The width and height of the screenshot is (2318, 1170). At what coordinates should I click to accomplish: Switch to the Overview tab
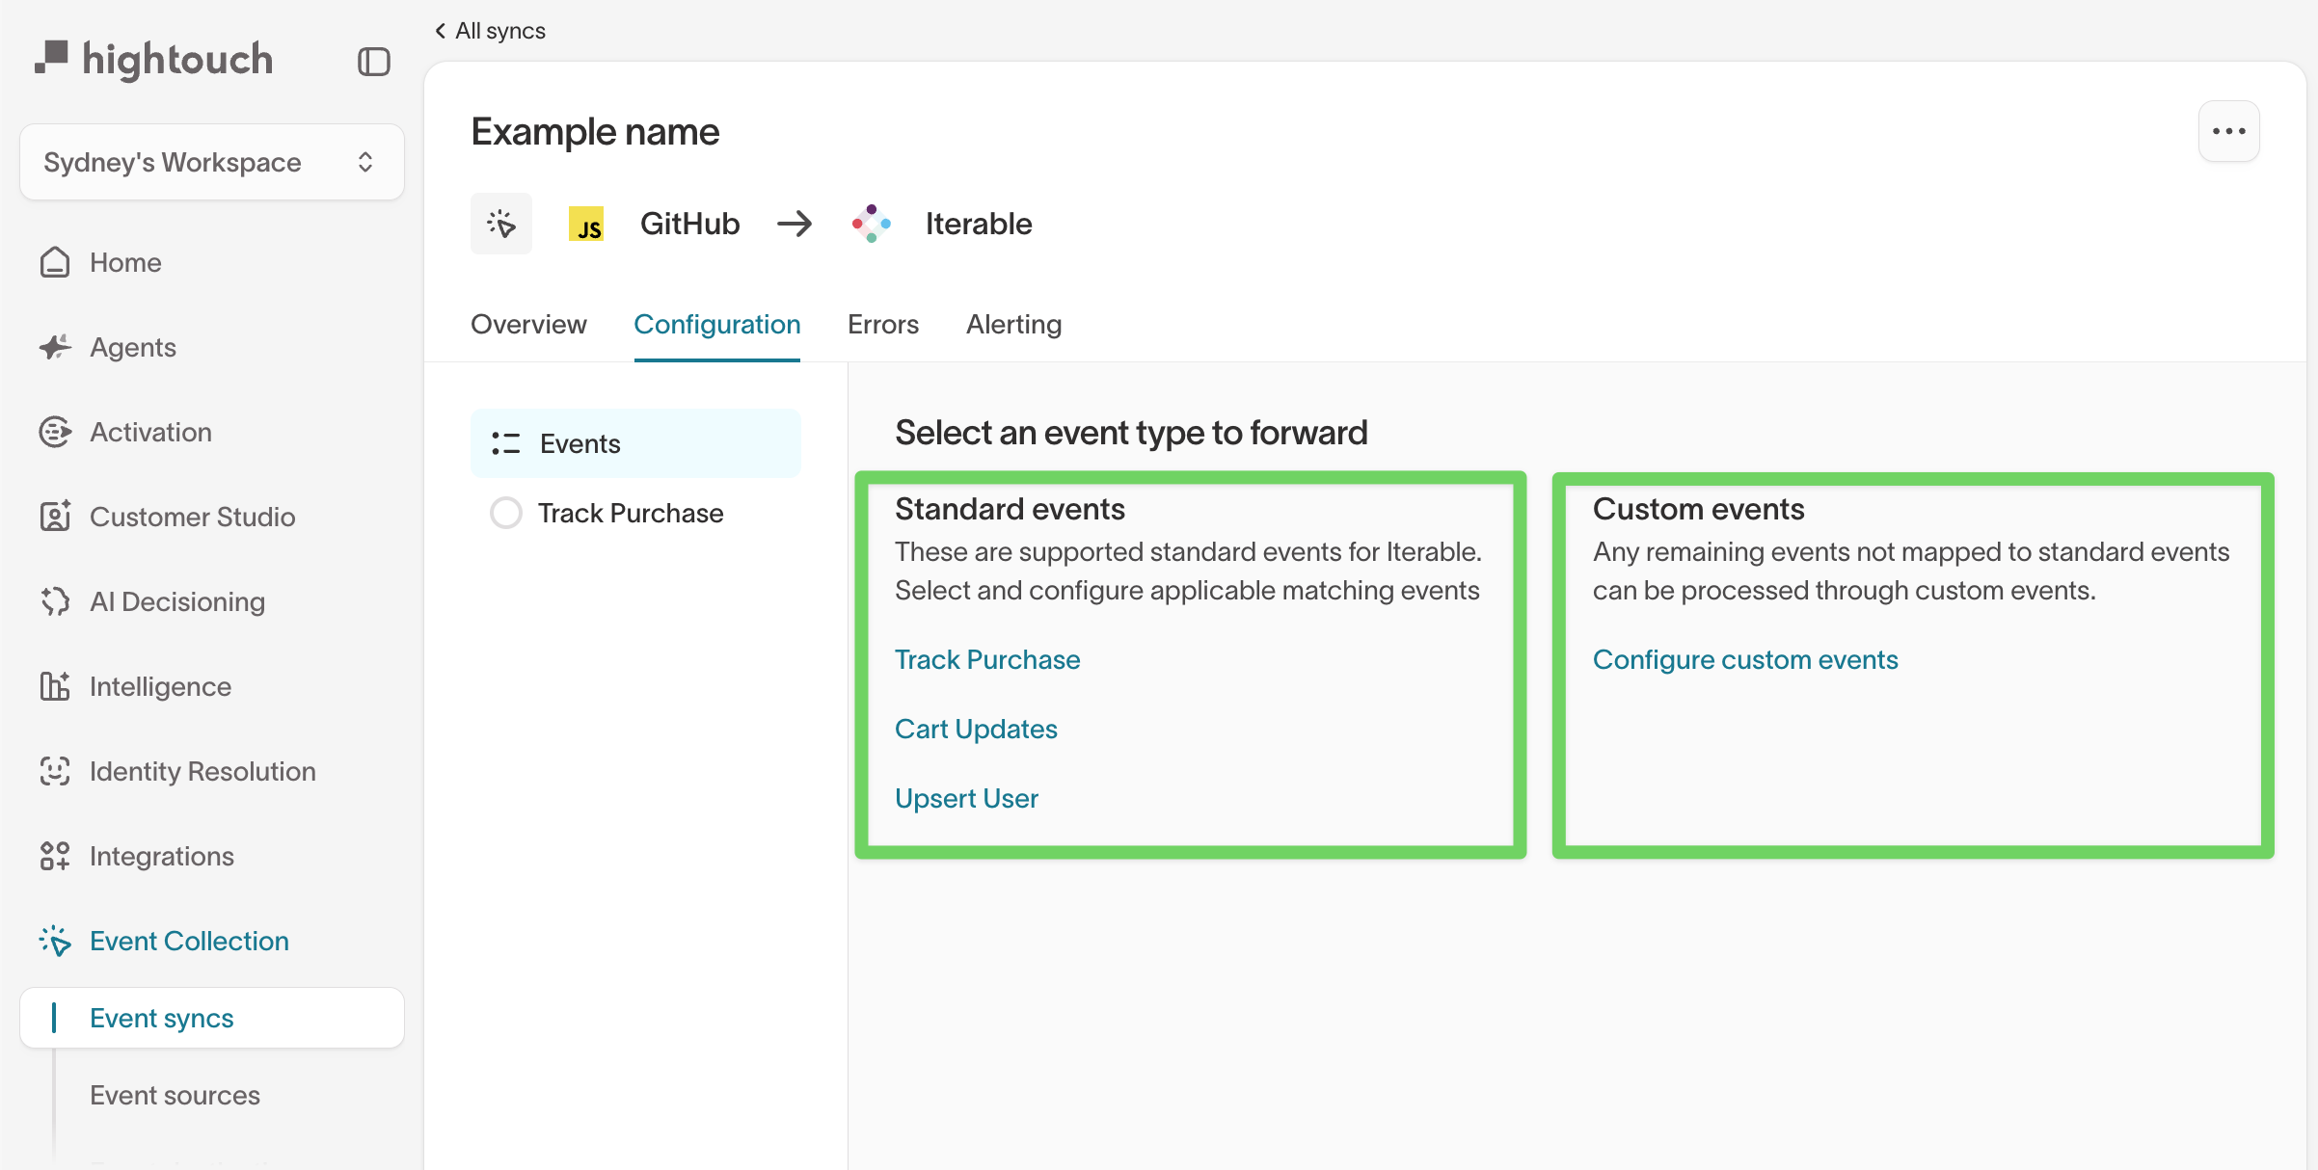528,325
